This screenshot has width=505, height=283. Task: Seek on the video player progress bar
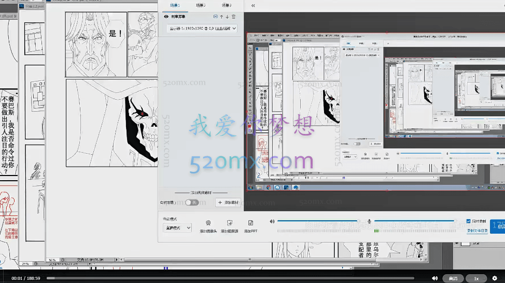[230, 278]
